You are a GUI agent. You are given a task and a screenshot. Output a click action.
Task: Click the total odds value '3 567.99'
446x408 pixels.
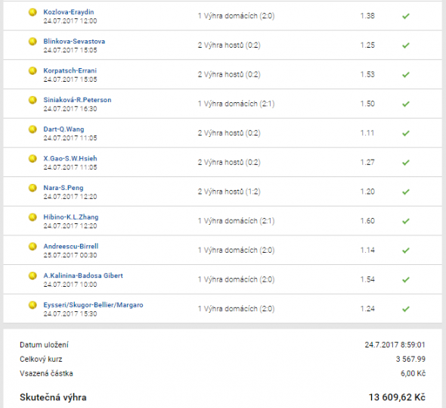coord(410,360)
